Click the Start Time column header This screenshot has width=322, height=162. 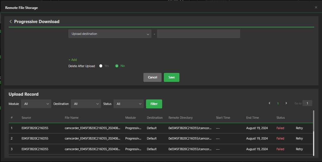pyautogui.click(x=223, y=118)
